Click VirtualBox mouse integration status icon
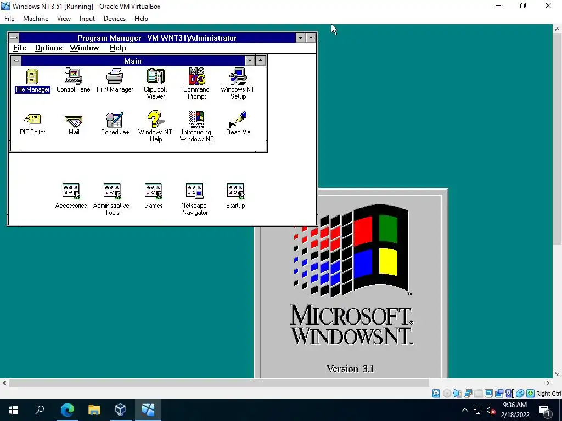This screenshot has height=421, width=562. (x=520, y=394)
